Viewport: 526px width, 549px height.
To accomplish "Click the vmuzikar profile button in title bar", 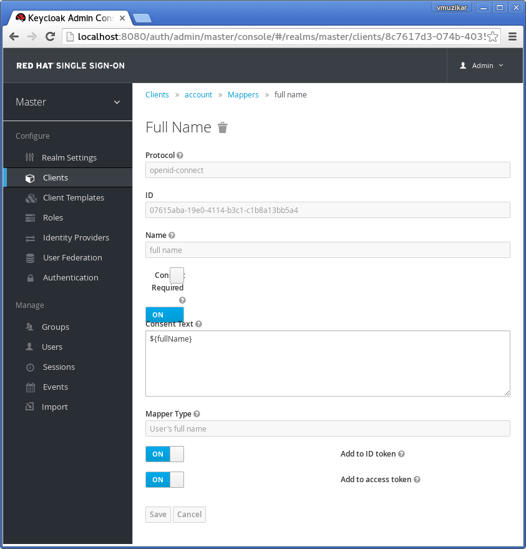I will pyautogui.click(x=452, y=7).
